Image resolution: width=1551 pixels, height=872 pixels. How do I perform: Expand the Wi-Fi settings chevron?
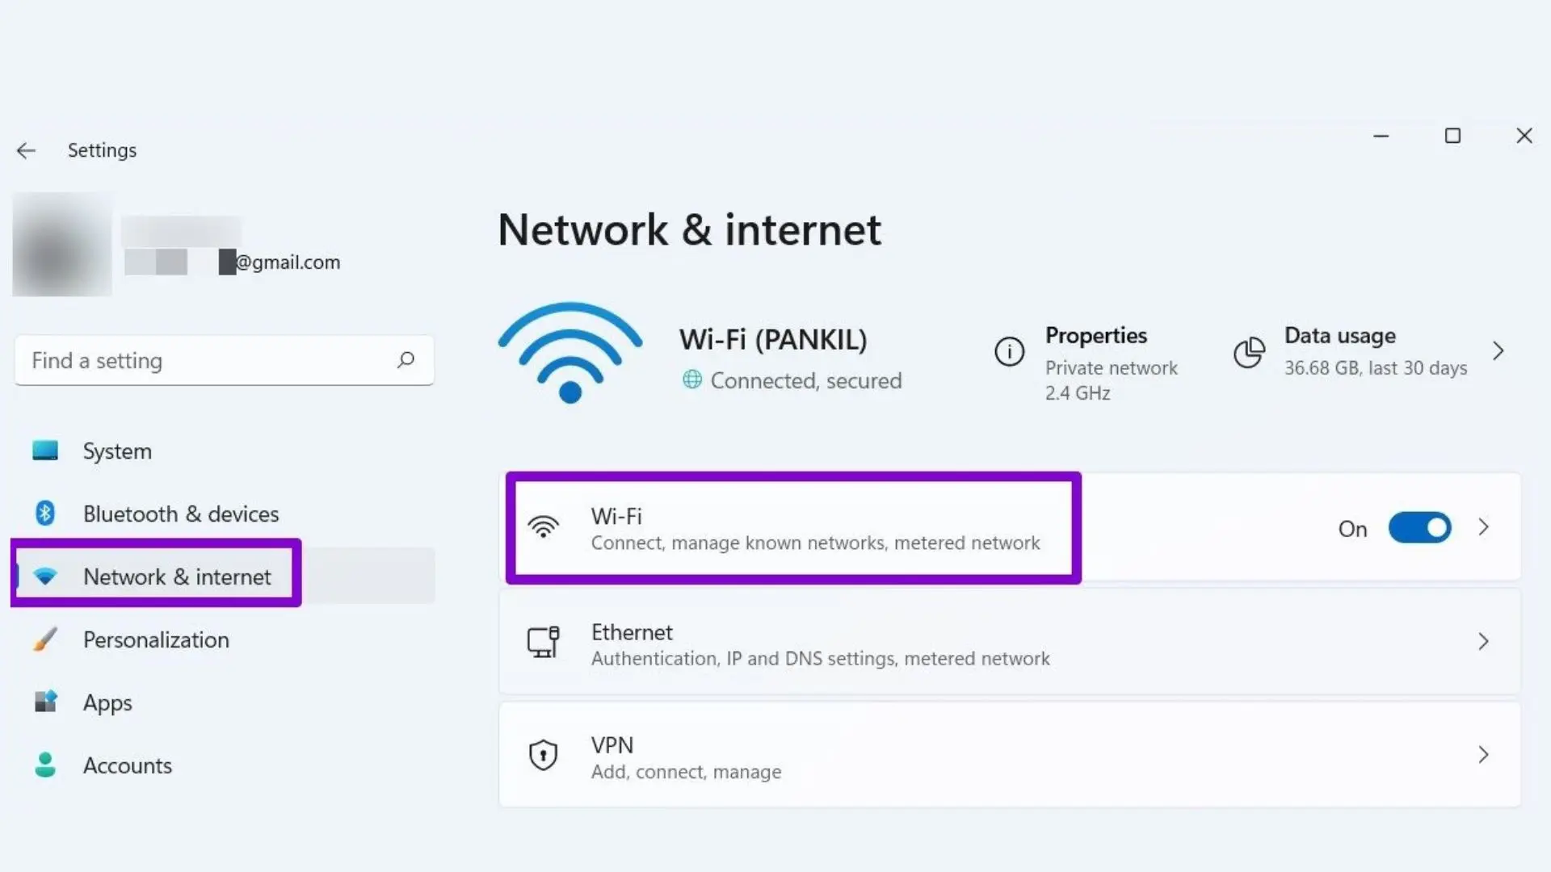(x=1483, y=528)
